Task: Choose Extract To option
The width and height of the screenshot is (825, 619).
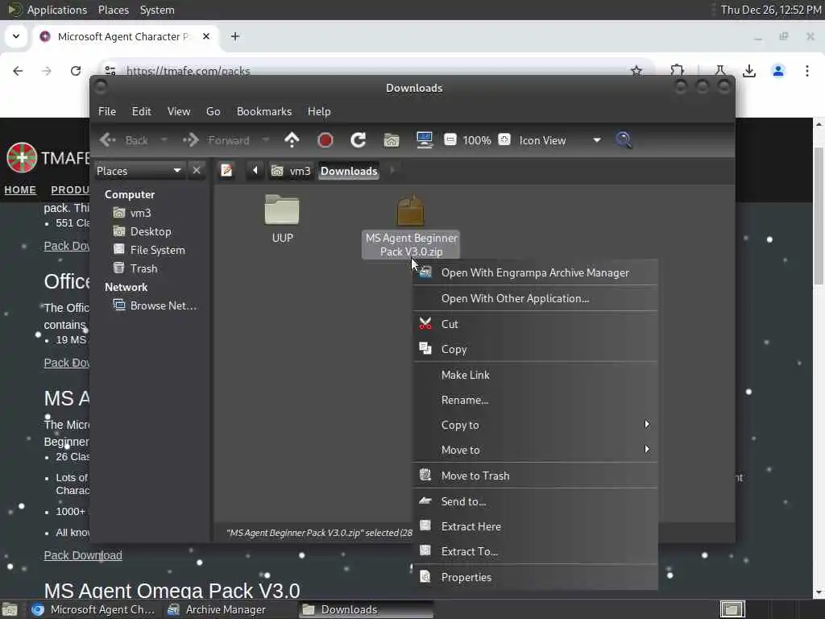Action: (x=536, y=551)
